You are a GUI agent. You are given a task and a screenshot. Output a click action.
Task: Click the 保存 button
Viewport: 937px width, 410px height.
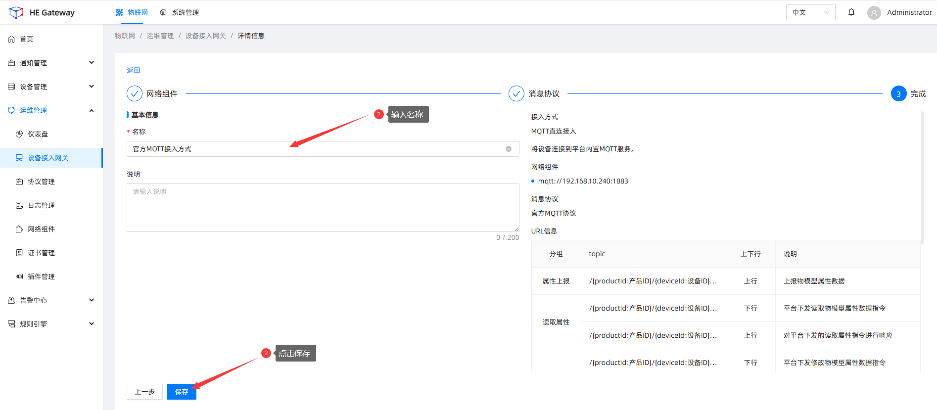[182, 392]
